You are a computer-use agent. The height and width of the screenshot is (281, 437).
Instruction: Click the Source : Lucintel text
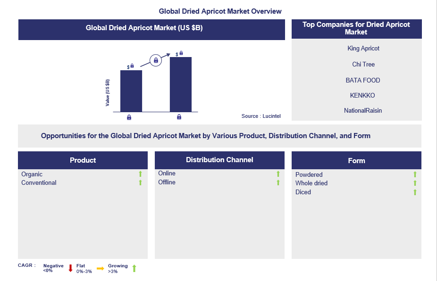(261, 116)
